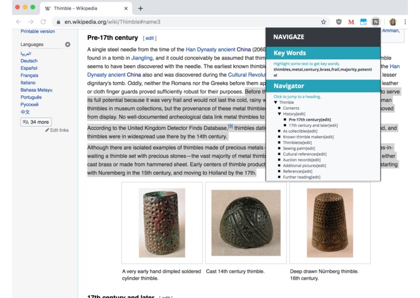Select the Thimble - Wikipedia tab
The image size is (420, 298).
point(86,8)
